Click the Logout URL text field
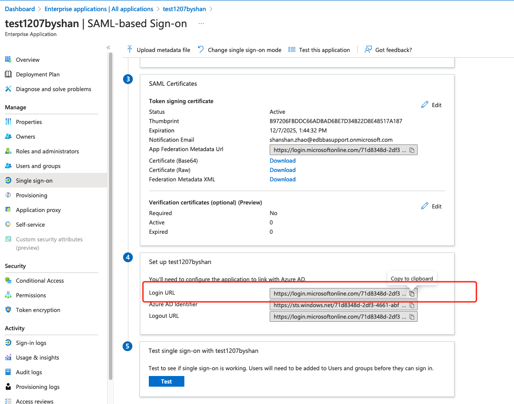 343,317
